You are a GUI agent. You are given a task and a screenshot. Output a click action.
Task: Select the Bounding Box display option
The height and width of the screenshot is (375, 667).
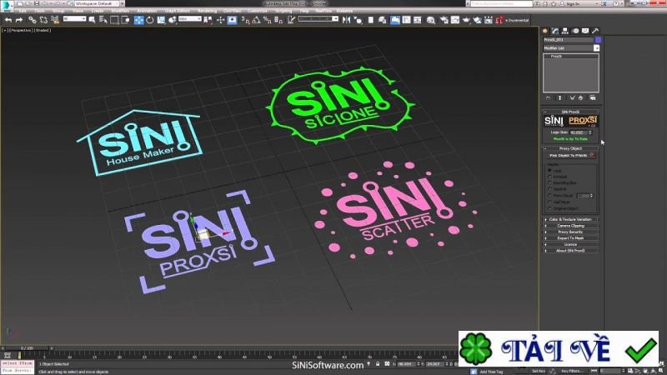click(x=549, y=182)
